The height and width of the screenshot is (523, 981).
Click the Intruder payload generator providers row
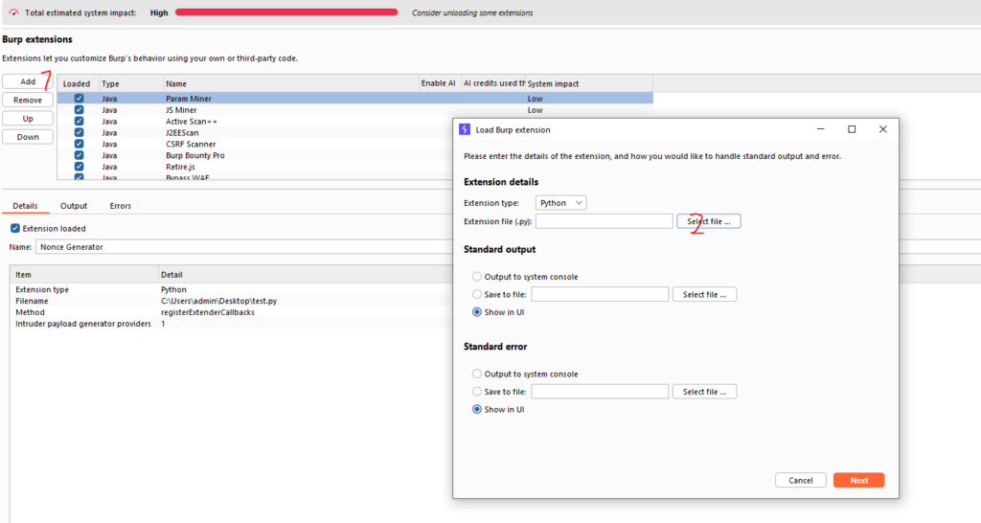[230, 324]
